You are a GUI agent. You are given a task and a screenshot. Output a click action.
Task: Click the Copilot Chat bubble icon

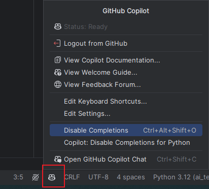pyautogui.click(x=58, y=159)
